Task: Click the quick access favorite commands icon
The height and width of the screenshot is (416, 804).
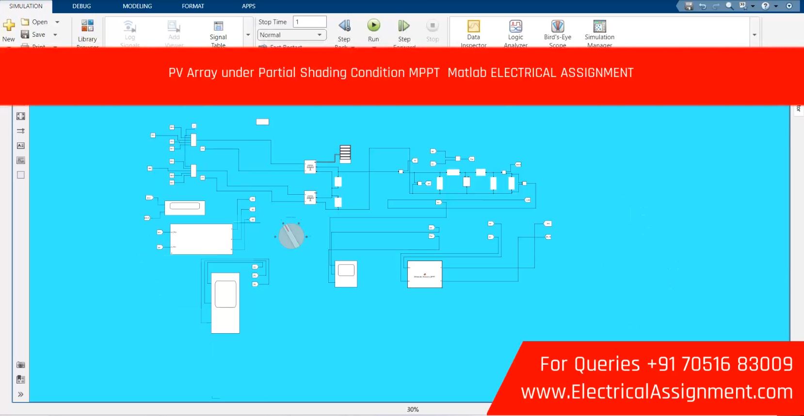Action: click(743, 6)
